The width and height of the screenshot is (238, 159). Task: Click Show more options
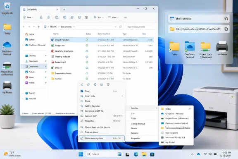pyautogui.click(x=102, y=138)
